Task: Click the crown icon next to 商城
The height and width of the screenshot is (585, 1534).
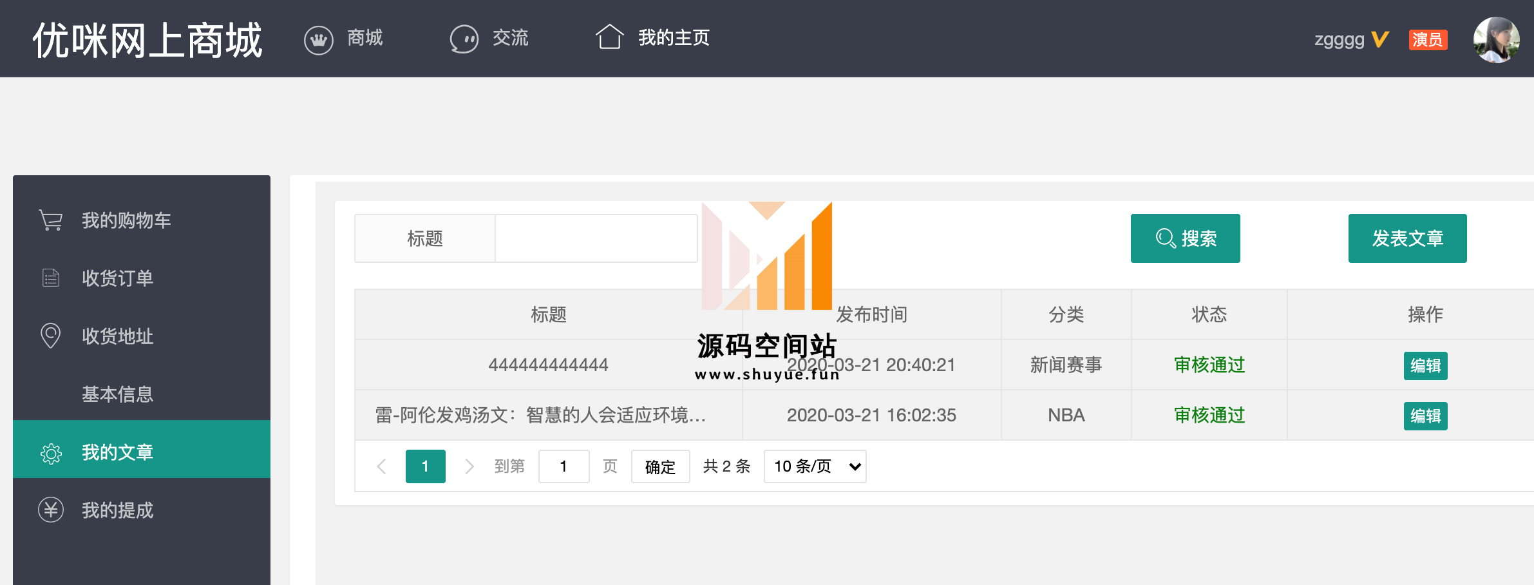Action: 318,39
